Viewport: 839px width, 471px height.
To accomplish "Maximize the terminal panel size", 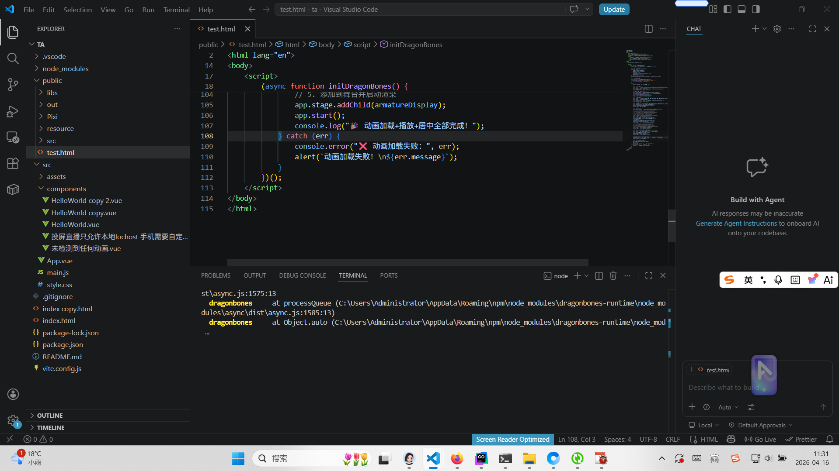I will click(x=648, y=276).
